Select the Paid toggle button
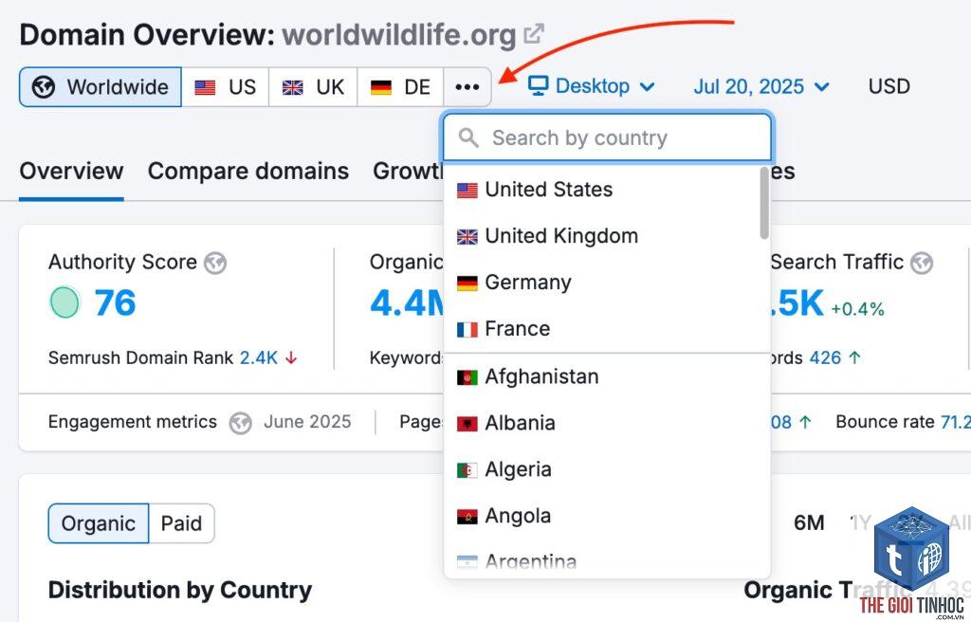The height and width of the screenshot is (622, 971). [x=181, y=523]
